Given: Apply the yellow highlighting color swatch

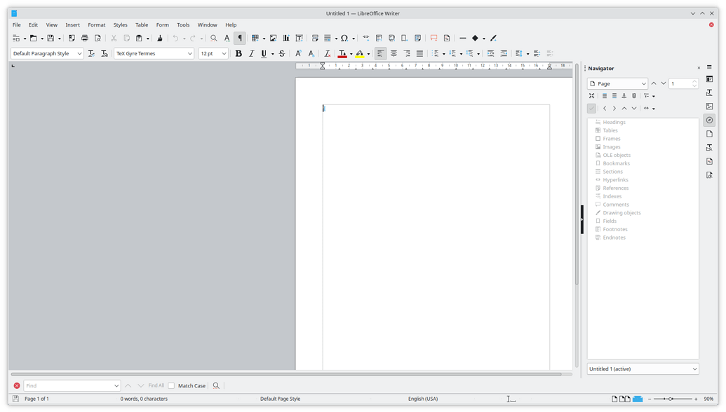Looking at the screenshot, I should pyautogui.click(x=360, y=54).
